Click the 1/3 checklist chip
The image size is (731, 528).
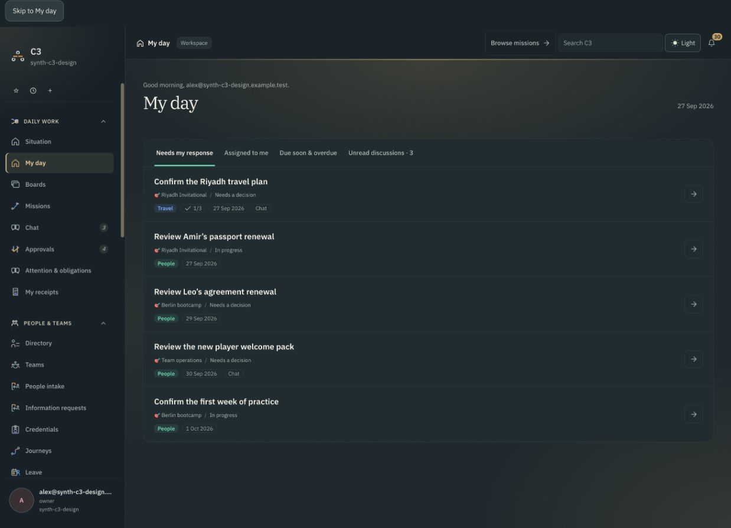(x=193, y=208)
